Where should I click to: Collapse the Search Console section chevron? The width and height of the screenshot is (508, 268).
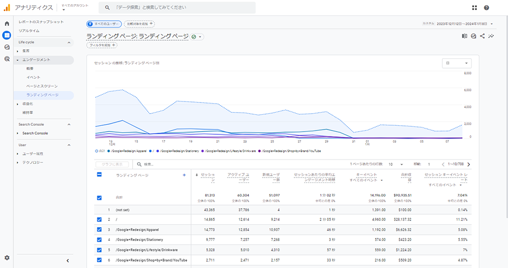click(69, 125)
